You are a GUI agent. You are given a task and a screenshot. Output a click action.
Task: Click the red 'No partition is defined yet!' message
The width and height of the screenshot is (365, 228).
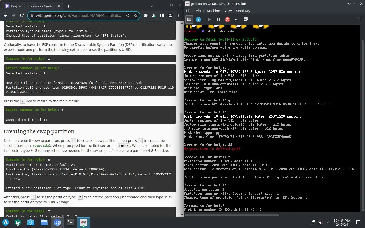point(212,149)
